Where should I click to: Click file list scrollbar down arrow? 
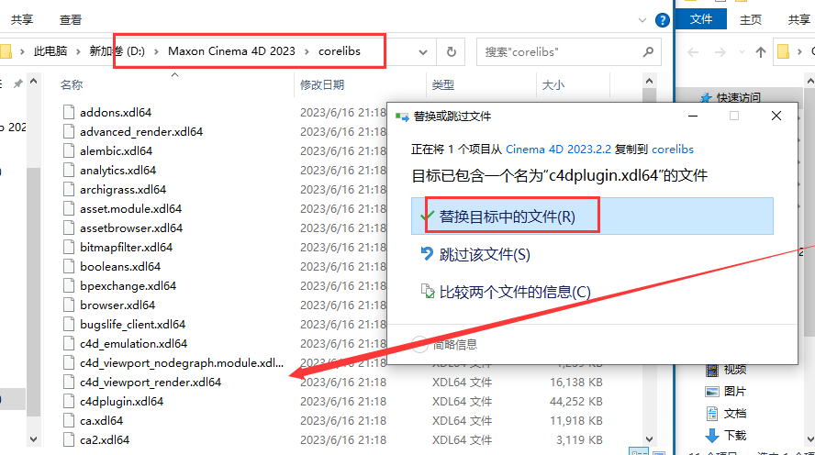click(x=649, y=438)
